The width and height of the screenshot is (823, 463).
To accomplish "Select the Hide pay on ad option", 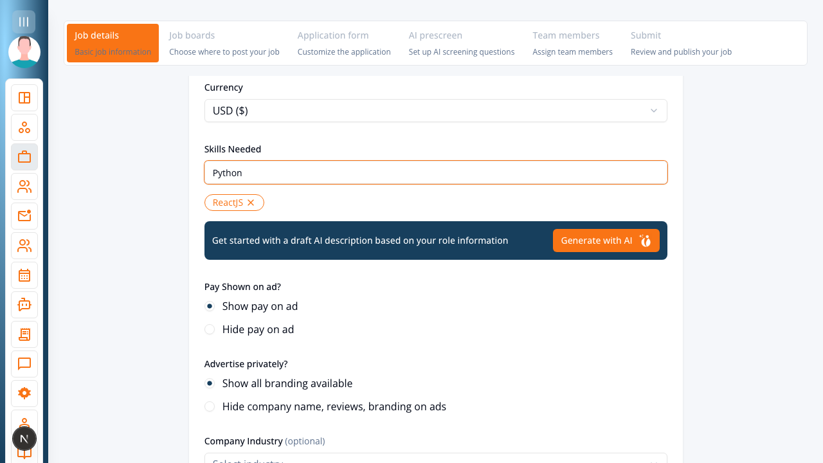I will [210, 329].
